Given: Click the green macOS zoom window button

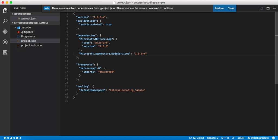Looking at the screenshot, I should pos(11,2).
